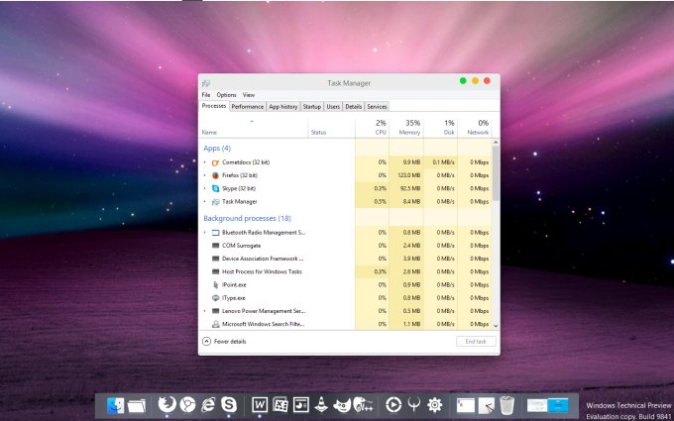Launch VLC media player from the dock
The width and height of the screenshot is (674, 421).
[x=322, y=404]
